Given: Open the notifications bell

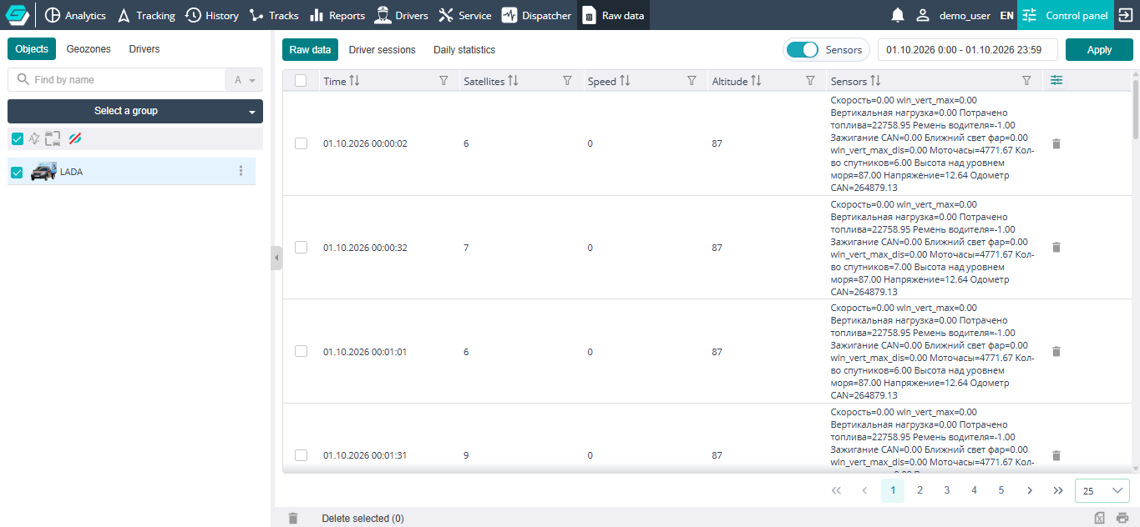Looking at the screenshot, I should click(898, 15).
